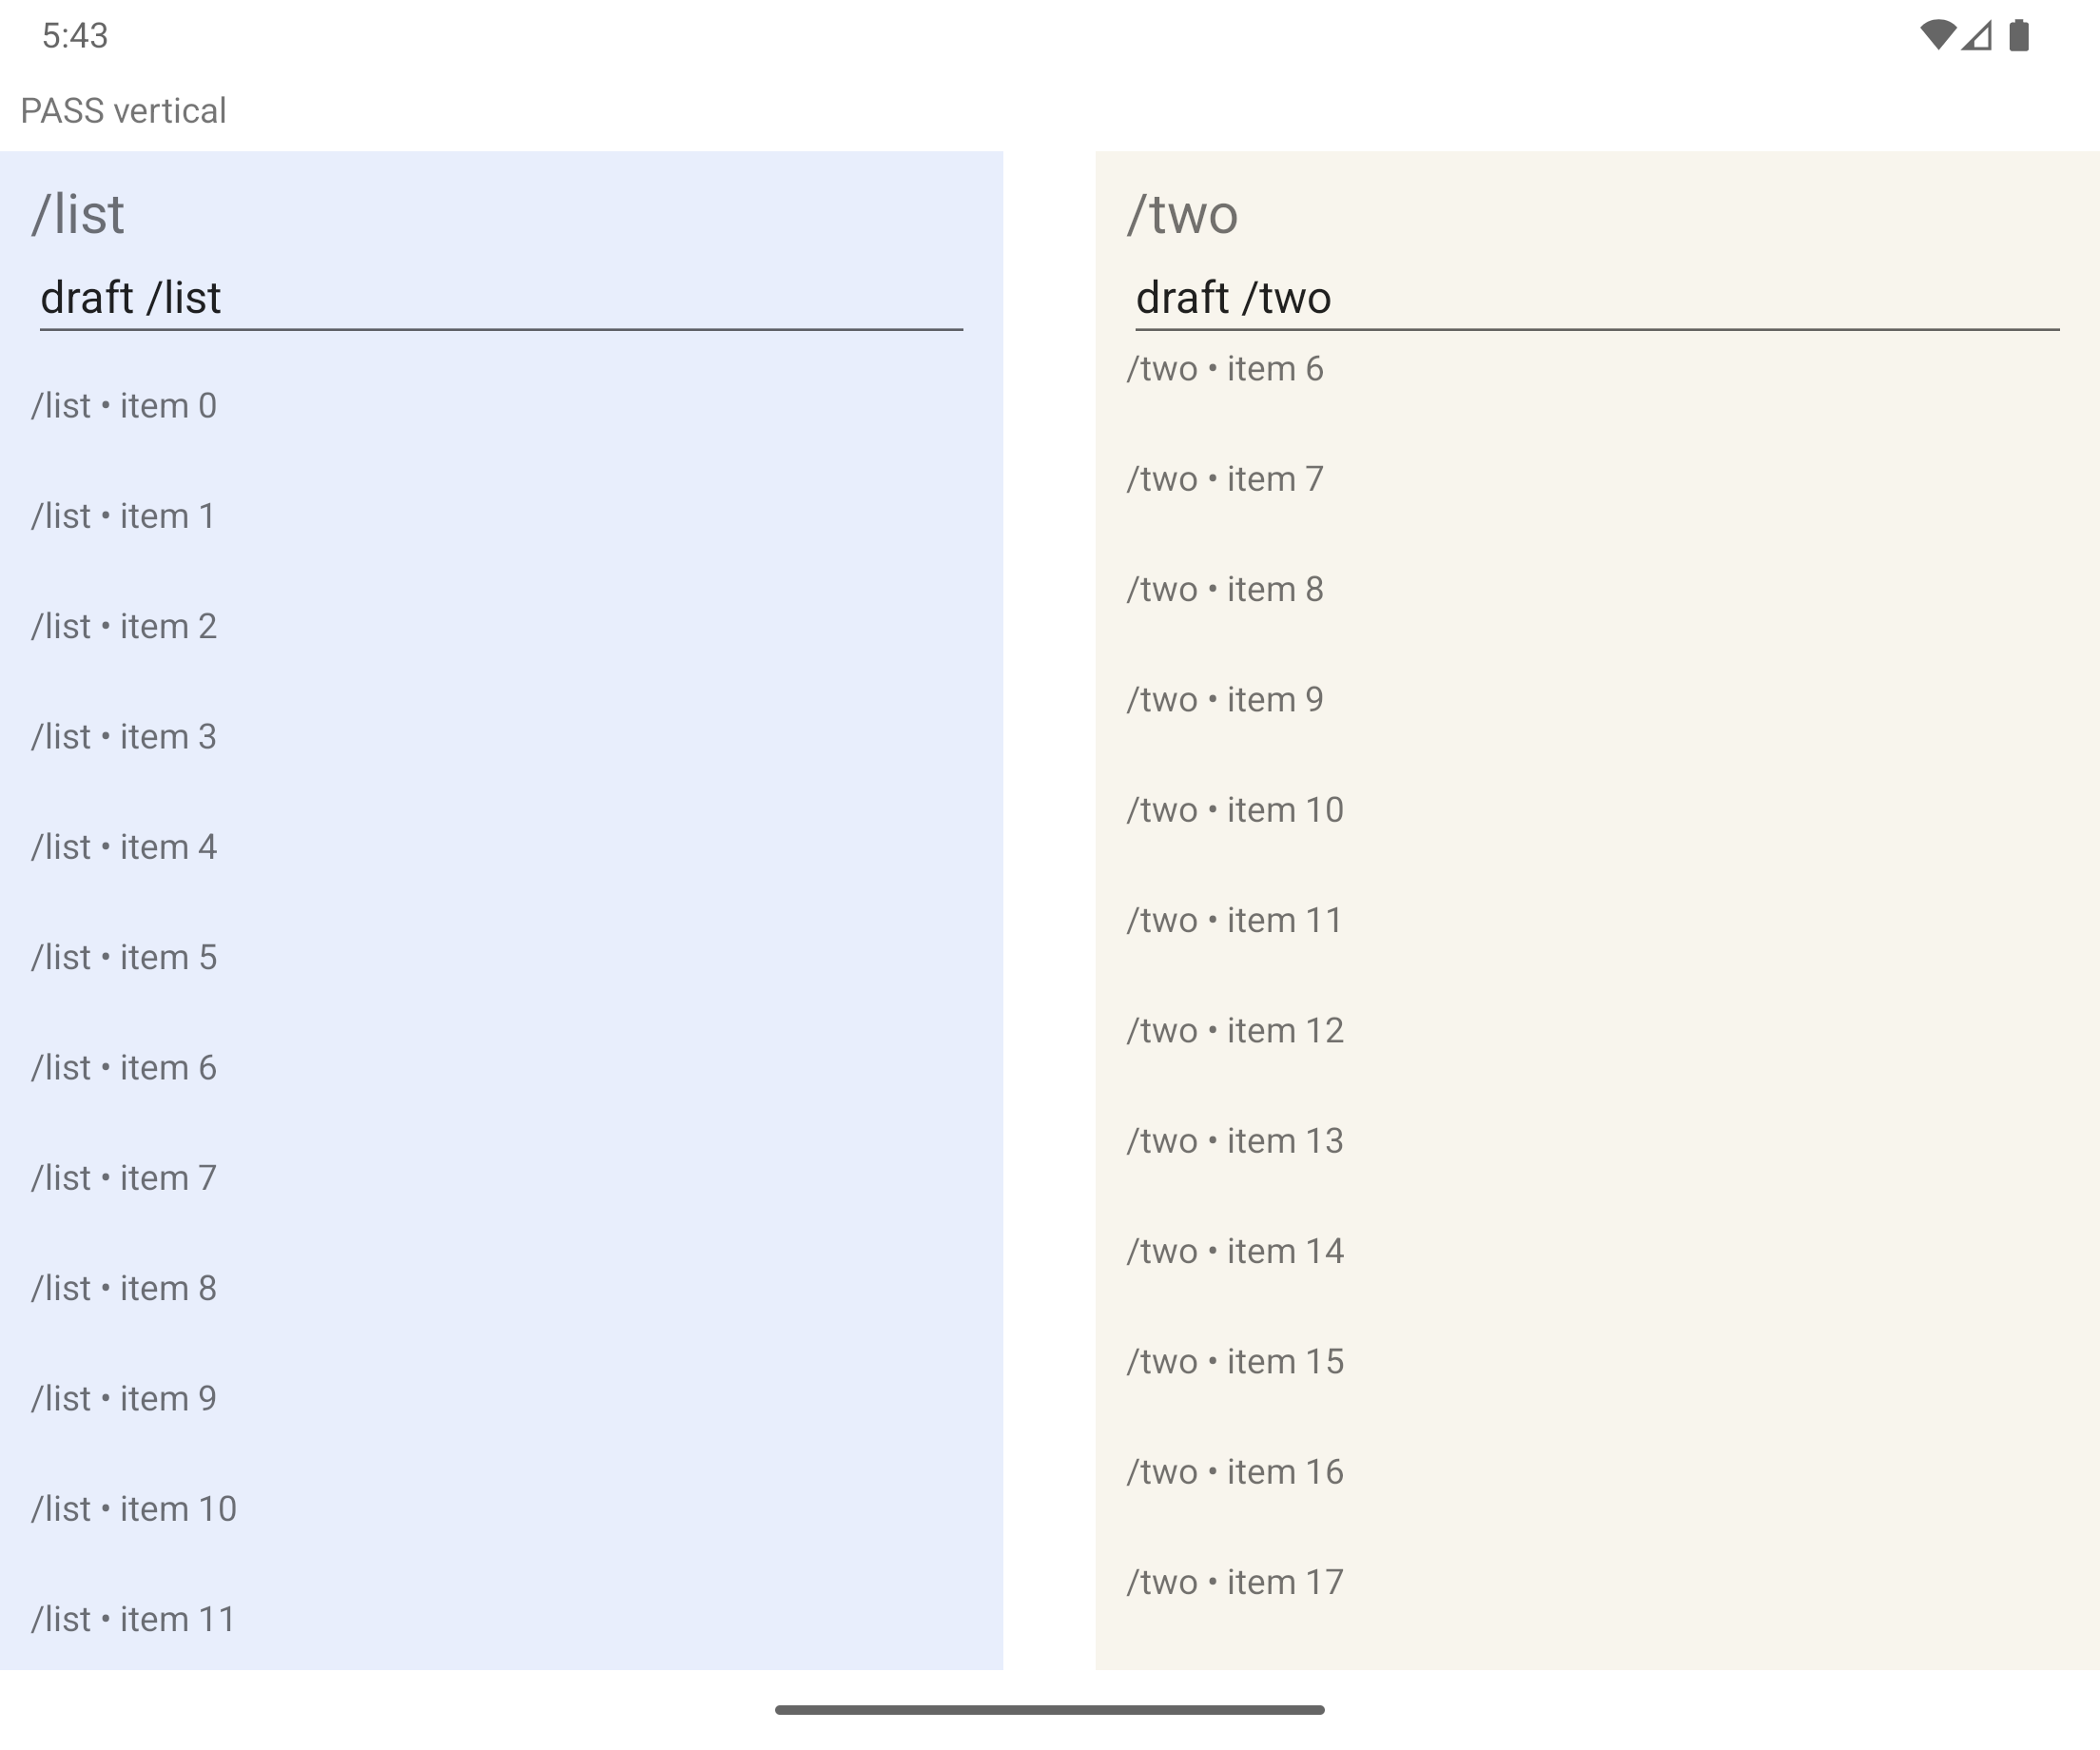
Task: Select the '/list' pane heading
Action: click(x=78, y=214)
